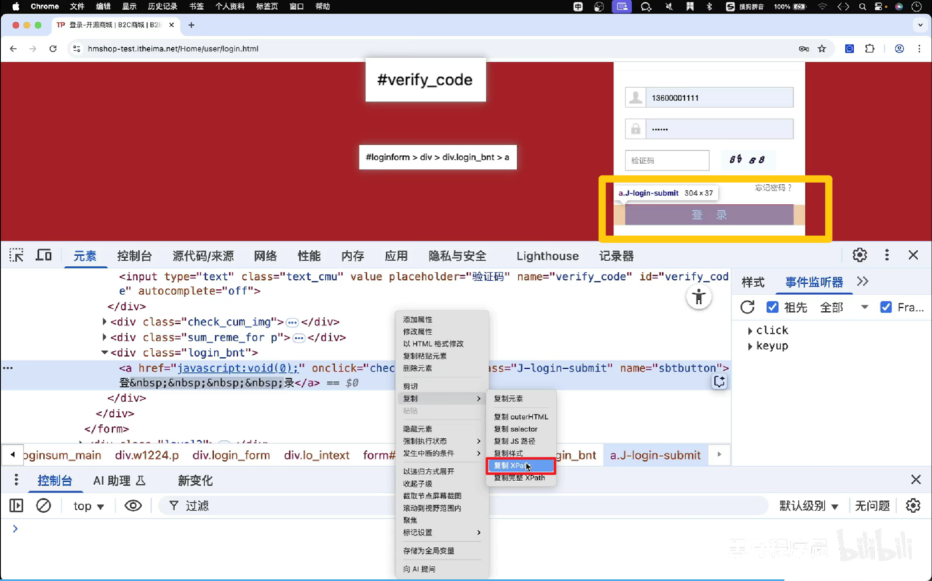Open the console drawer three-dot menu

pos(16,480)
